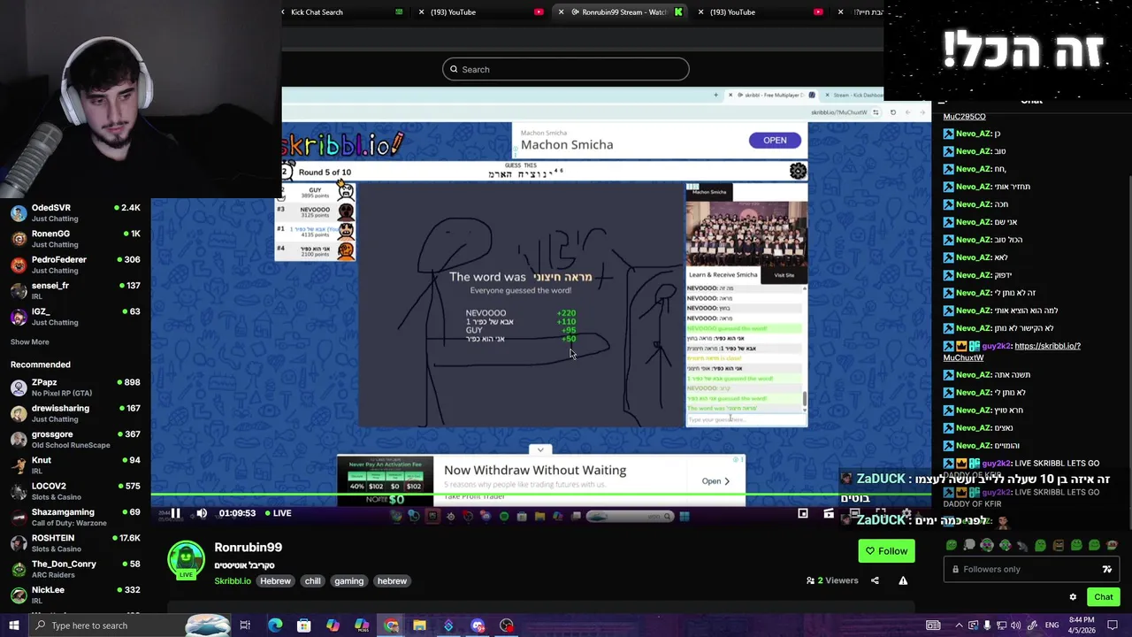This screenshot has width=1132, height=637.
Task: Click Visit Site on side ad
Action: [784, 275]
